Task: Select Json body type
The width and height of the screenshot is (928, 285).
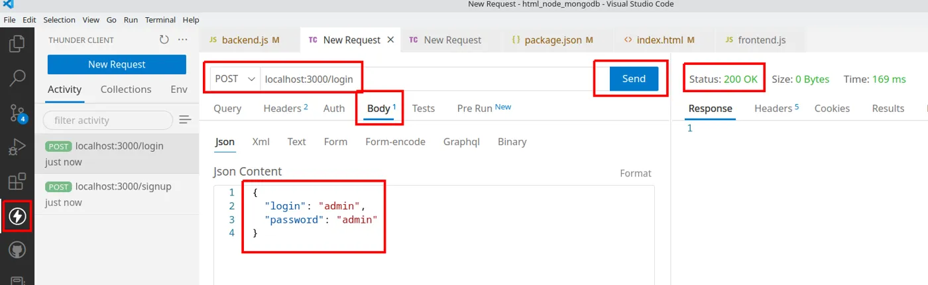Action: click(225, 142)
